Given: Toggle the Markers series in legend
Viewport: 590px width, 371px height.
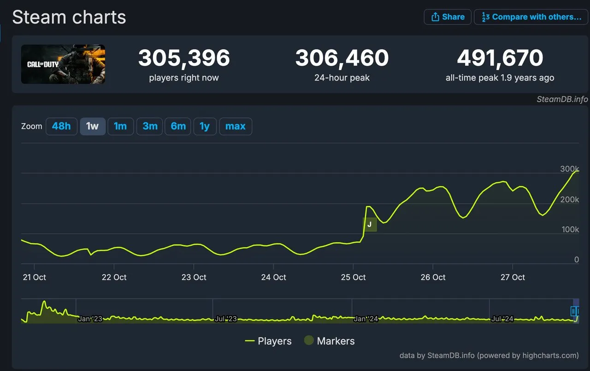Looking at the screenshot, I should (x=329, y=341).
